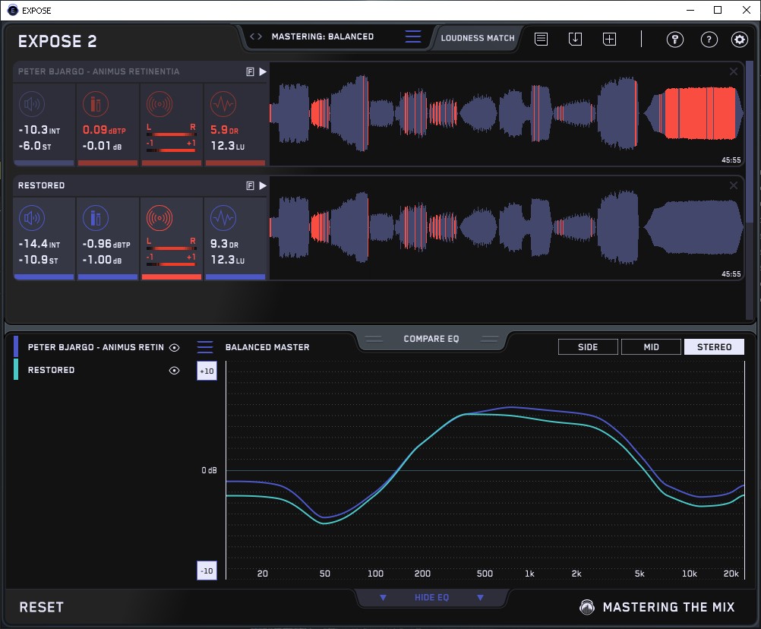
Task: Collapse the EQ panel with HIDE EQ
Action: click(431, 597)
